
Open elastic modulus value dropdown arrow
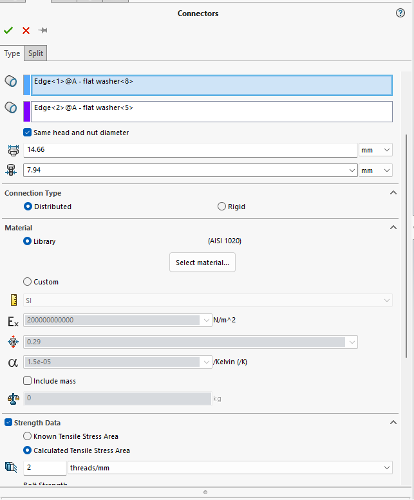(x=207, y=320)
